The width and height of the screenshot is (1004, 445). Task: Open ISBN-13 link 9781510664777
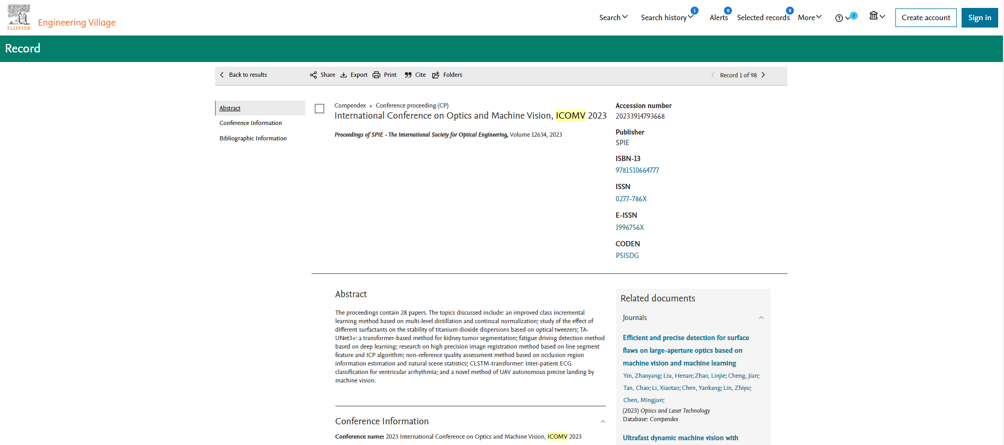pyautogui.click(x=637, y=170)
